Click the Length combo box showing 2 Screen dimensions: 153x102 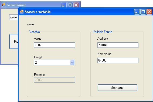pos(55,63)
